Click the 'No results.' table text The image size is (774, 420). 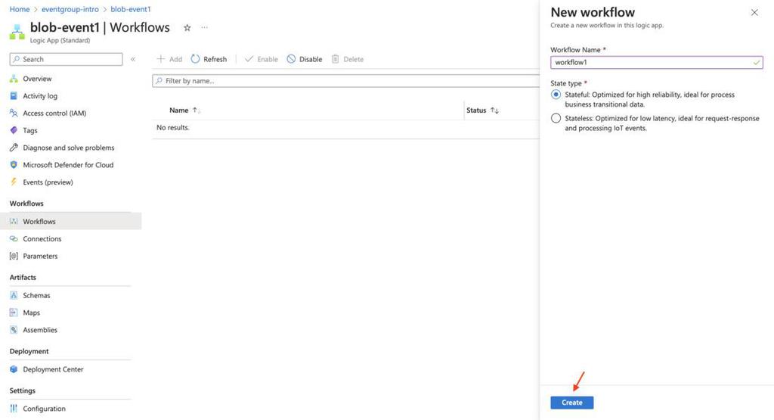coord(173,127)
